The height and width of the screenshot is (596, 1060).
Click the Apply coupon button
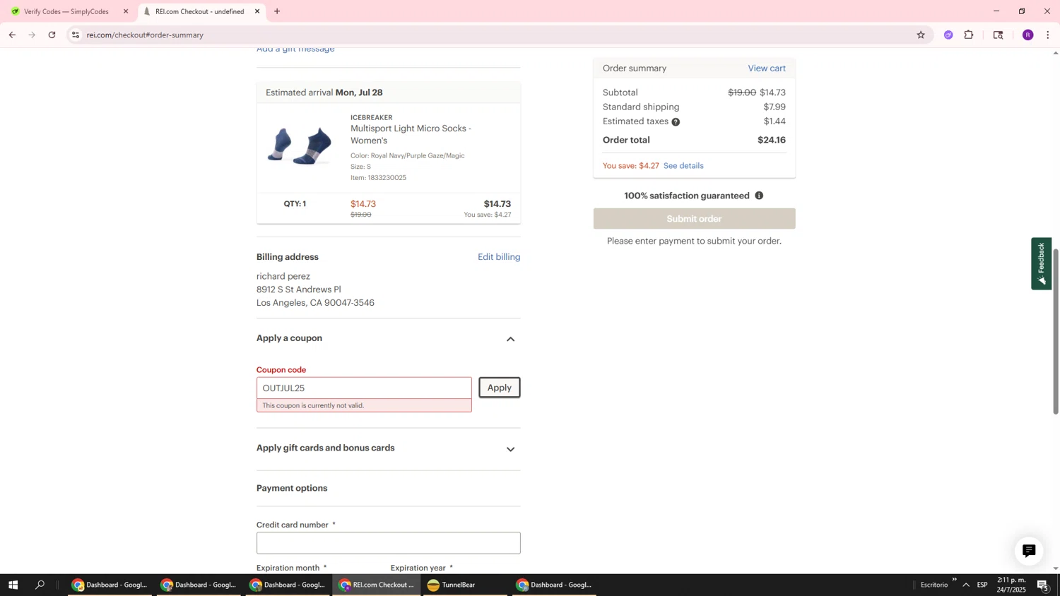[500, 388]
